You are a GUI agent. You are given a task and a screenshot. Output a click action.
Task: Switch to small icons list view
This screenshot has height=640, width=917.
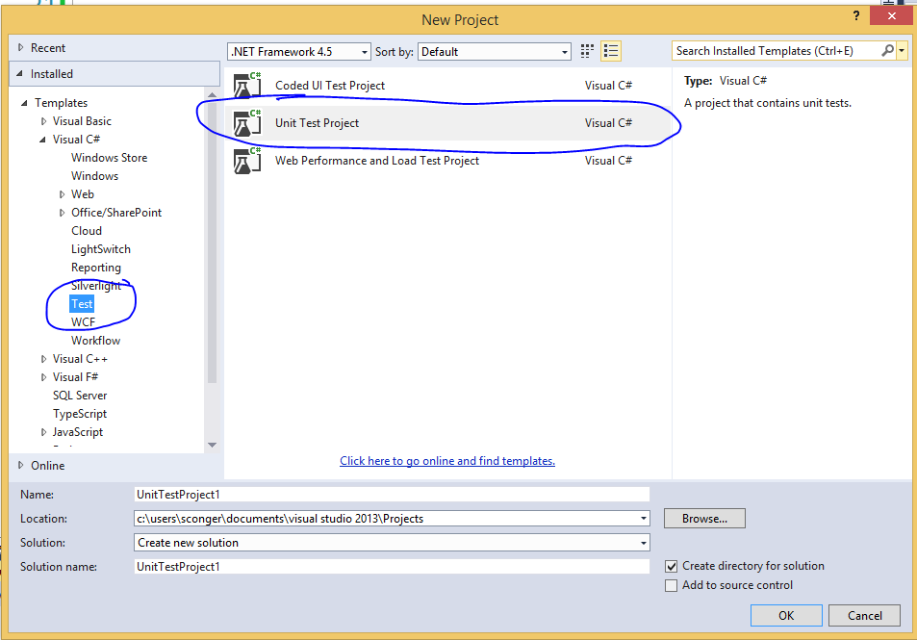pyautogui.click(x=611, y=51)
